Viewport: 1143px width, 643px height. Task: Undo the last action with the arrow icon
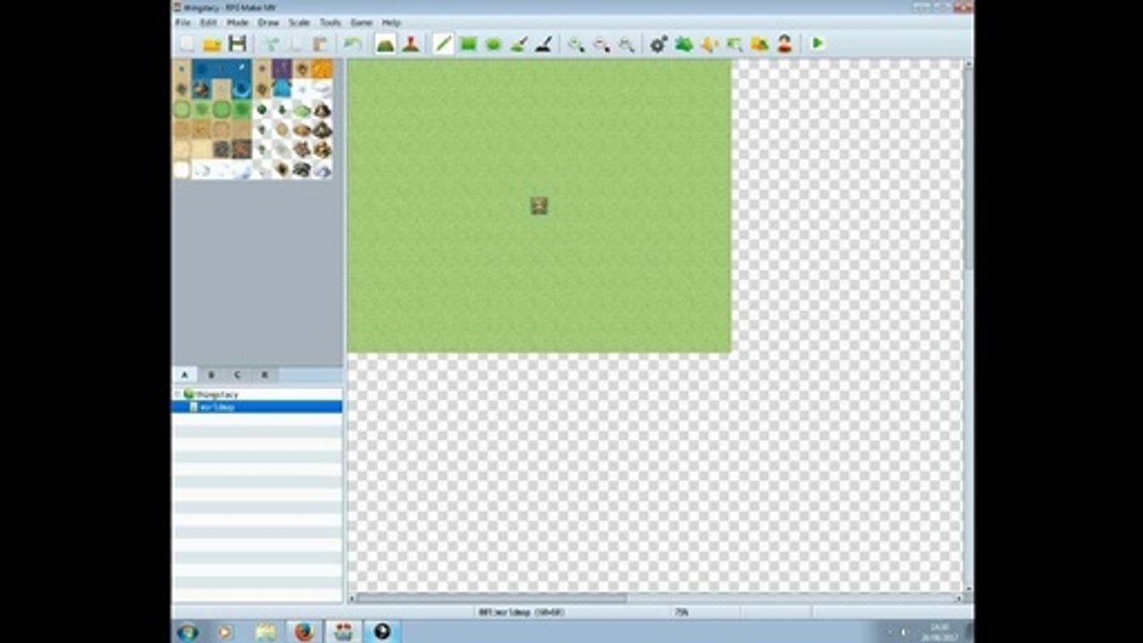(353, 44)
